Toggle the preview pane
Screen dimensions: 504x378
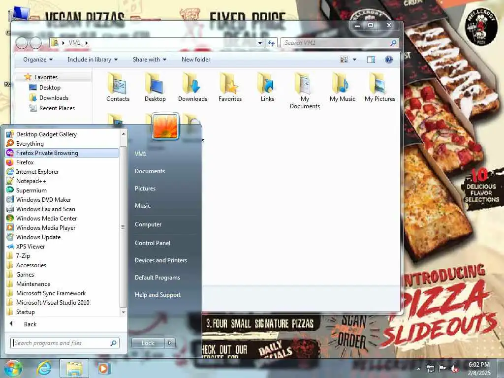[371, 60]
